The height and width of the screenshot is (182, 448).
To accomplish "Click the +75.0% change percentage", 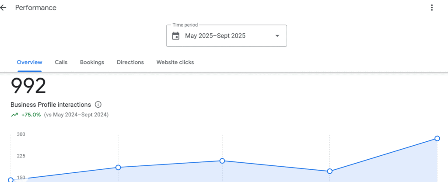I will [31, 115].
